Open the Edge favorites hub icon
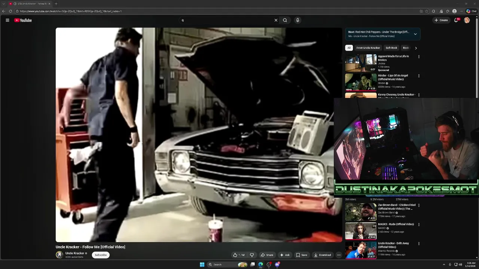Image resolution: width=479 pixels, height=269 pixels. (x=448, y=11)
